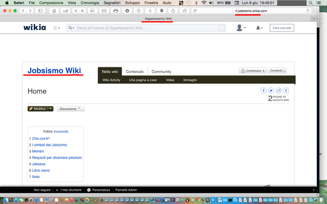
Task: Click the Bluetooth menu bar icon
Action: (196, 3)
